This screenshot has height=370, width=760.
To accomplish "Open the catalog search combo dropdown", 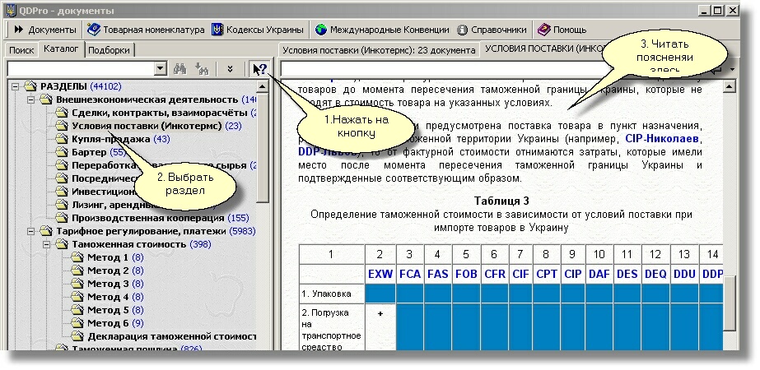I will [x=161, y=69].
